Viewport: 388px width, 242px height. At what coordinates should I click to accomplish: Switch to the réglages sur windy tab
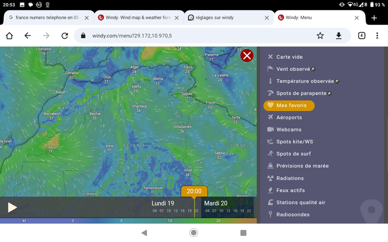228,17
